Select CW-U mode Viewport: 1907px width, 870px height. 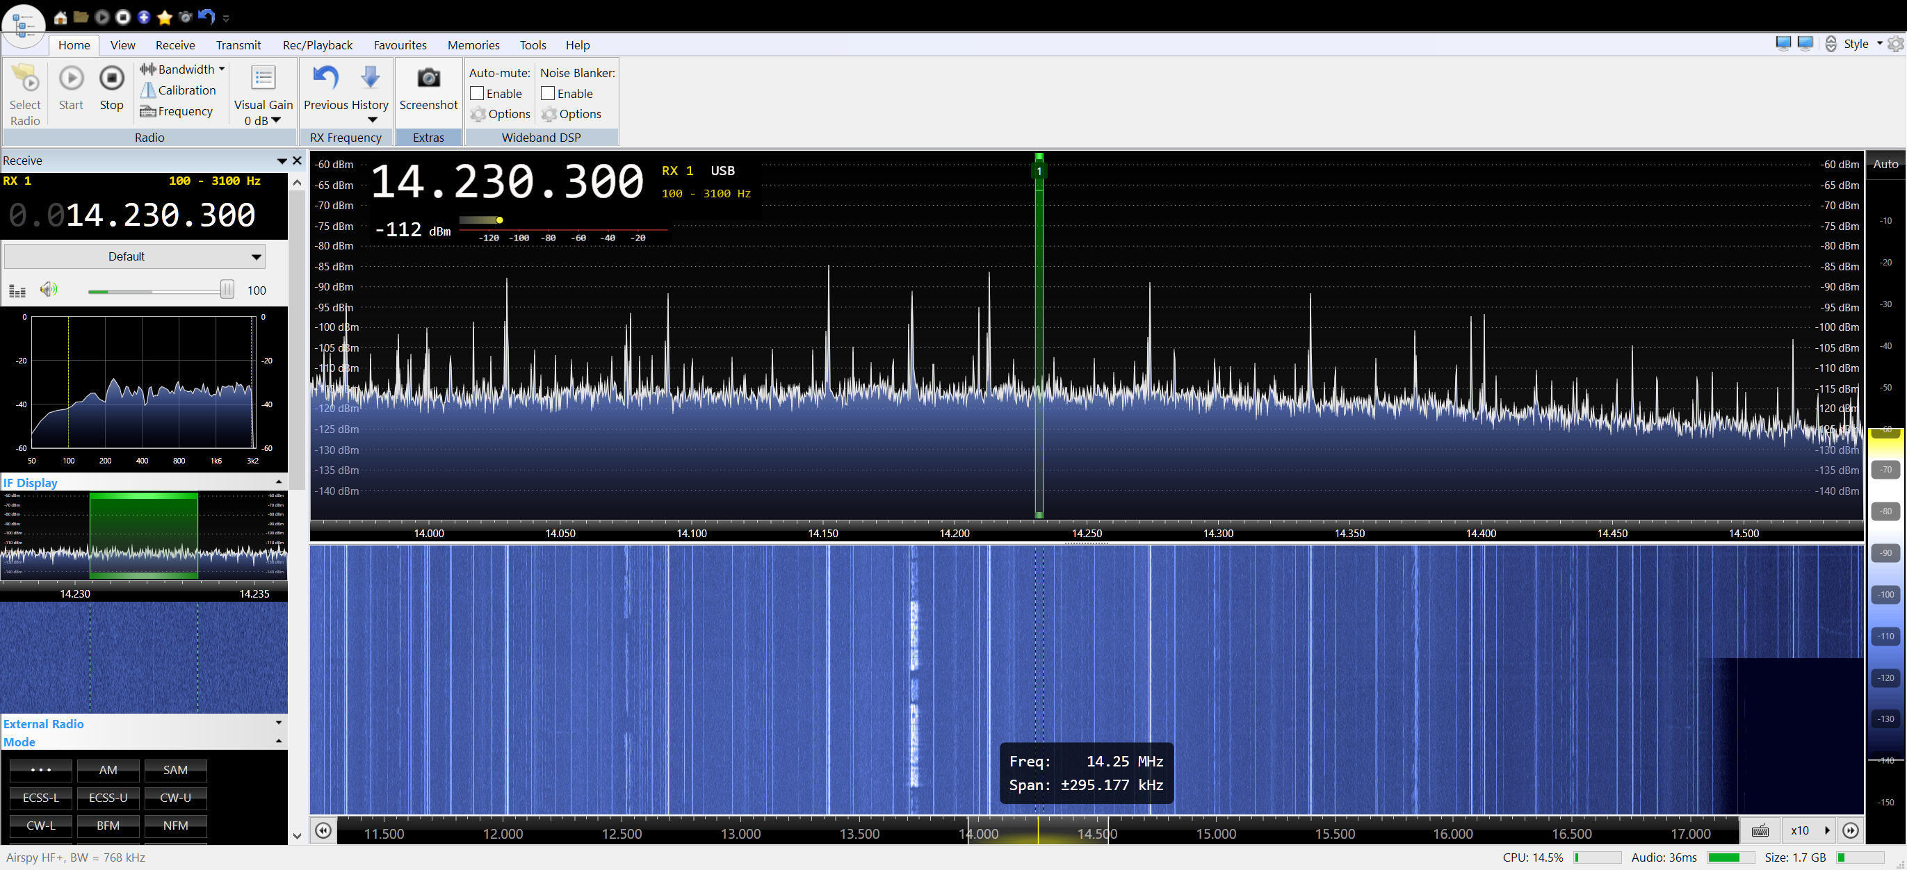point(175,798)
